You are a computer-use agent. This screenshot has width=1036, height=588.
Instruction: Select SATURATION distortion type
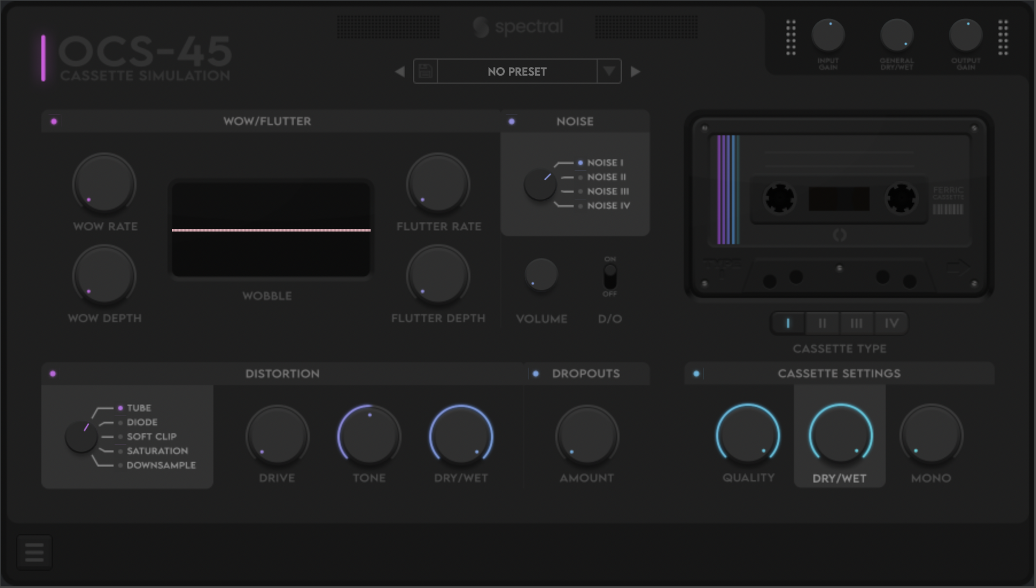153,451
